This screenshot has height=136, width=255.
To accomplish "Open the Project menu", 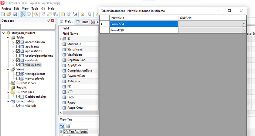I will [6, 8].
